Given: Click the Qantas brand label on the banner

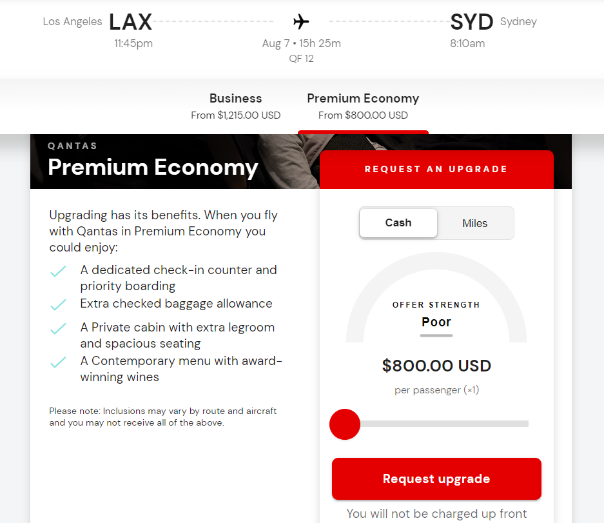Looking at the screenshot, I should tap(72, 146).
